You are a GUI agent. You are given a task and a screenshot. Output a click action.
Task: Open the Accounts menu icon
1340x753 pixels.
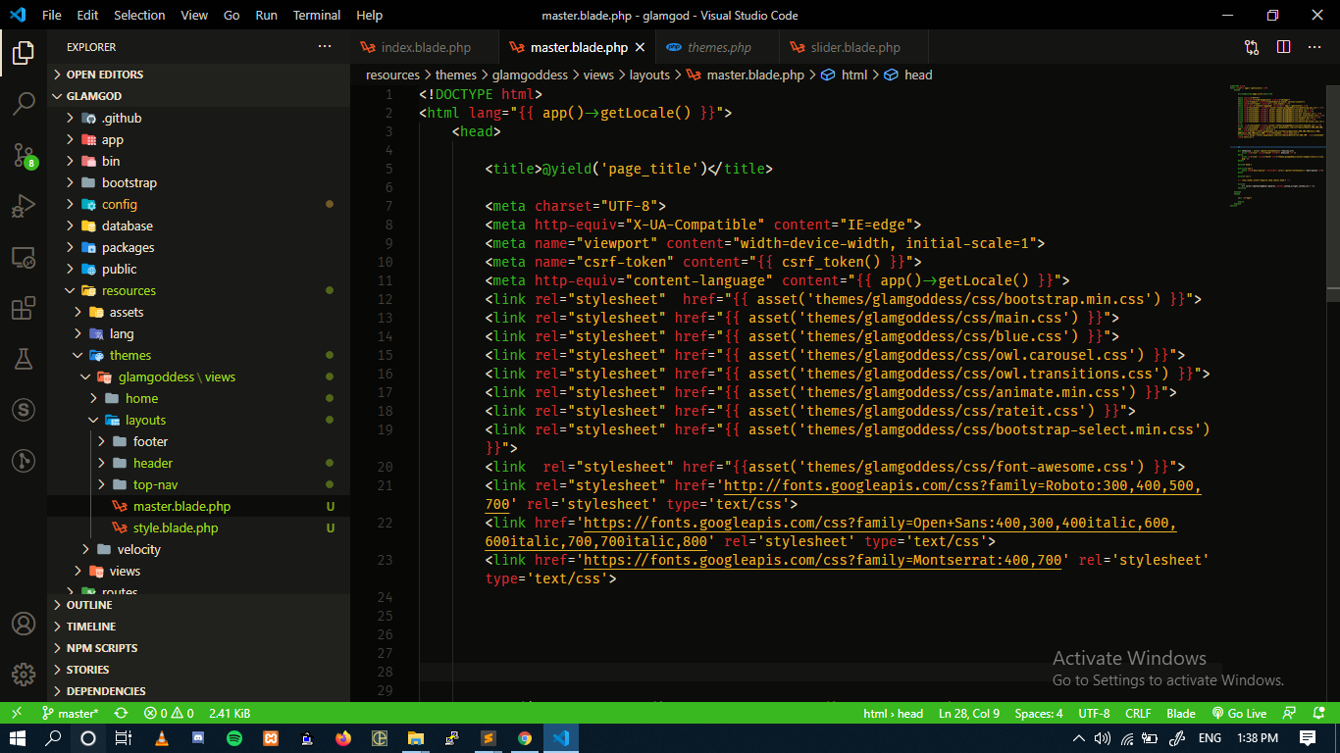[x=24, y=624]
